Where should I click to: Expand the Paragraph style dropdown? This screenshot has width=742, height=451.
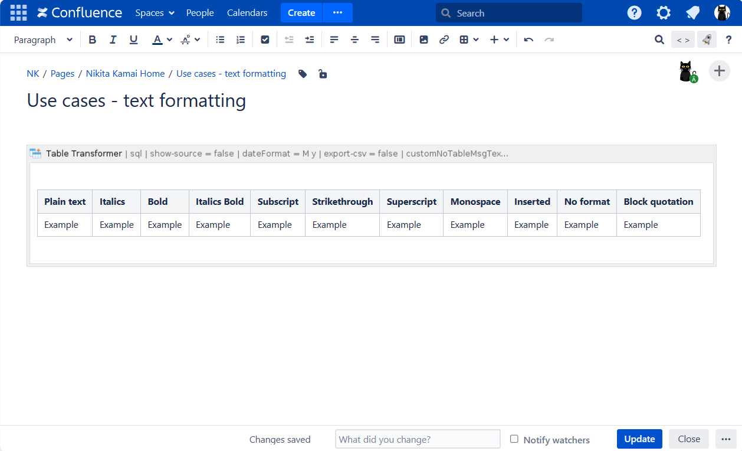(x=43, y=40)
